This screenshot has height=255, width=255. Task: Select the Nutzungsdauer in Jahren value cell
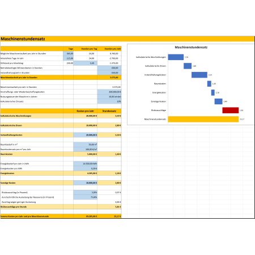pos(109,96)
